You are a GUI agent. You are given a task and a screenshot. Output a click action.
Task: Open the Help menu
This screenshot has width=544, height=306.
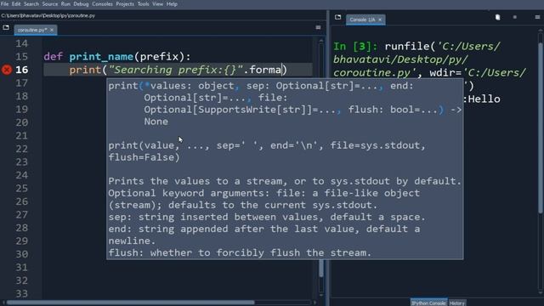(172, 4)
